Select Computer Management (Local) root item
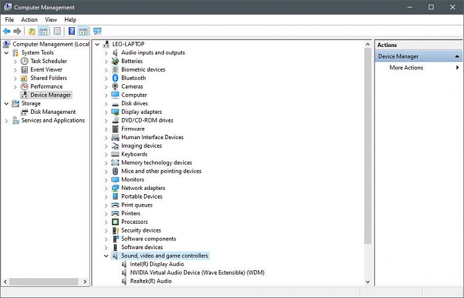The height and width of the screenshot is (298, 464). click(x=51, y=44)
